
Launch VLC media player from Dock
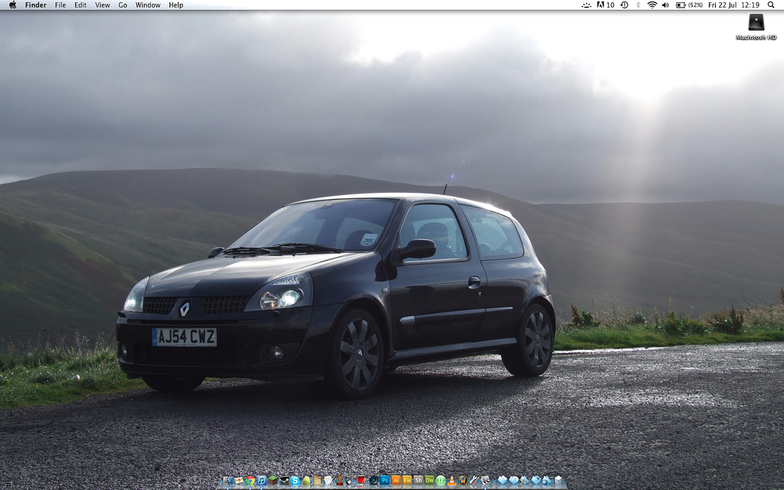[x=452, y=481]
